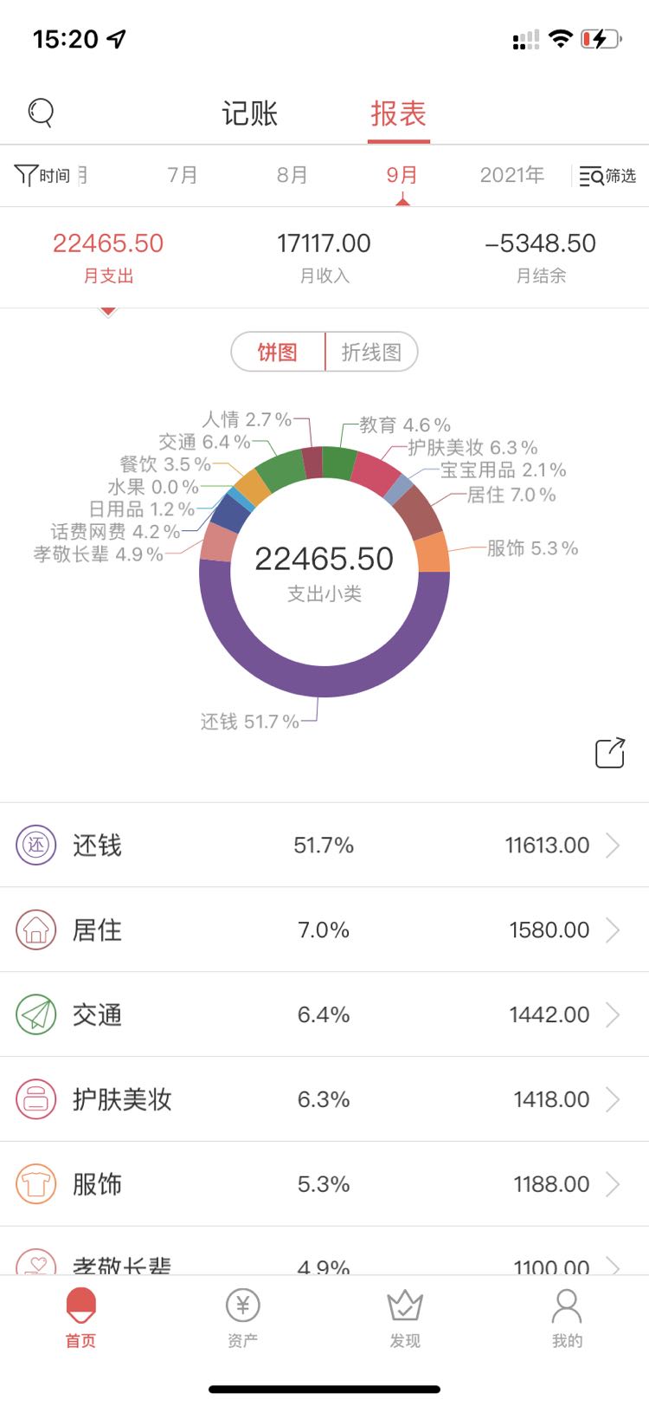This screenshot has height=1406, width=649.
Task: Tap the search magnifier icon
Action: [41, 113]
